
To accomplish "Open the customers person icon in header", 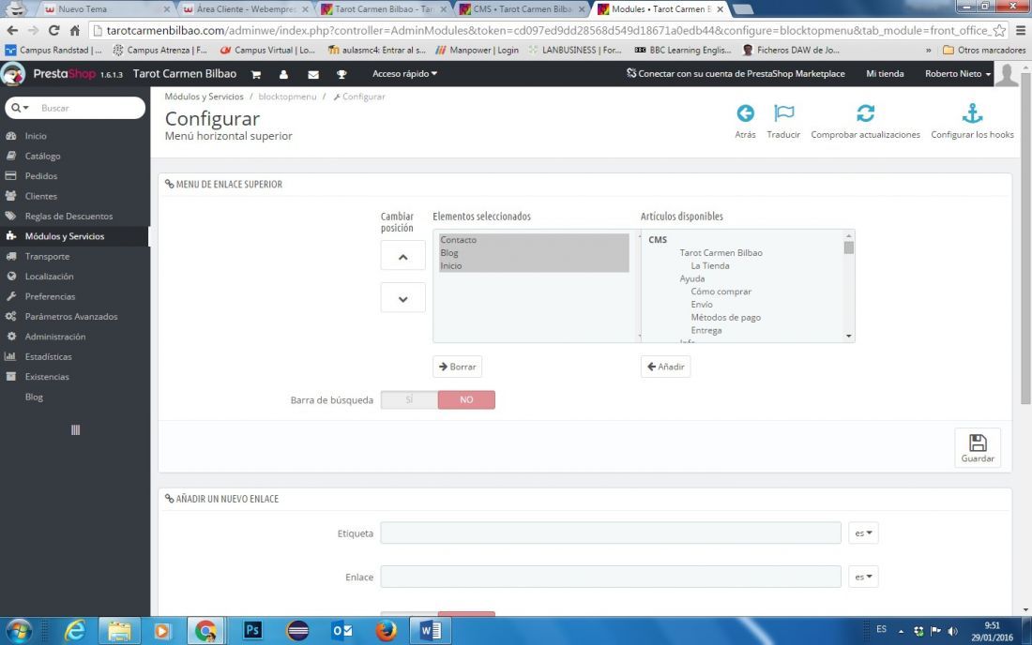I will [283, 74].
